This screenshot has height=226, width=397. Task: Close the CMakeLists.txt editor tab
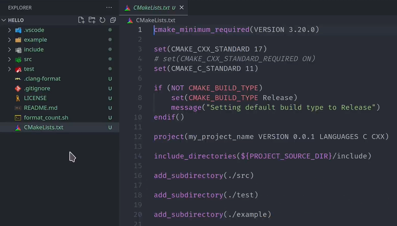181,8
